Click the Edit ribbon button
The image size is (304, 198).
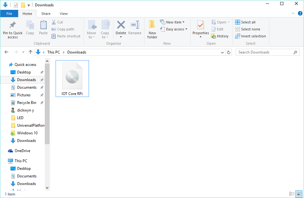[217, 29]
